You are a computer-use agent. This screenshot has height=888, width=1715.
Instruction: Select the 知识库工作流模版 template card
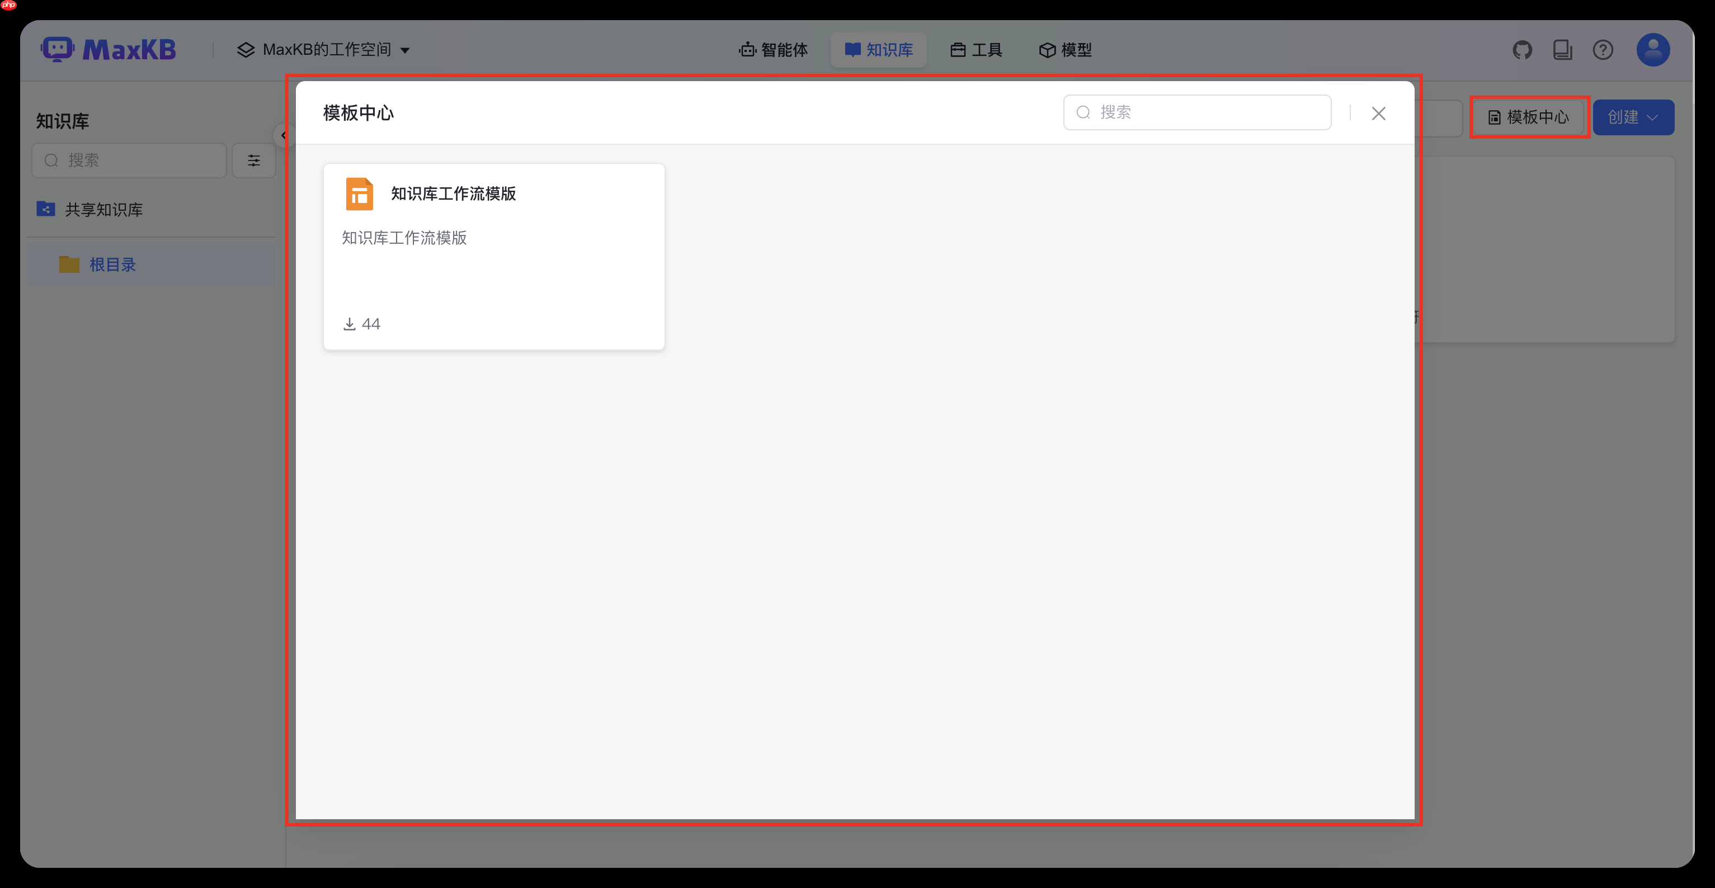coord(493,256)
